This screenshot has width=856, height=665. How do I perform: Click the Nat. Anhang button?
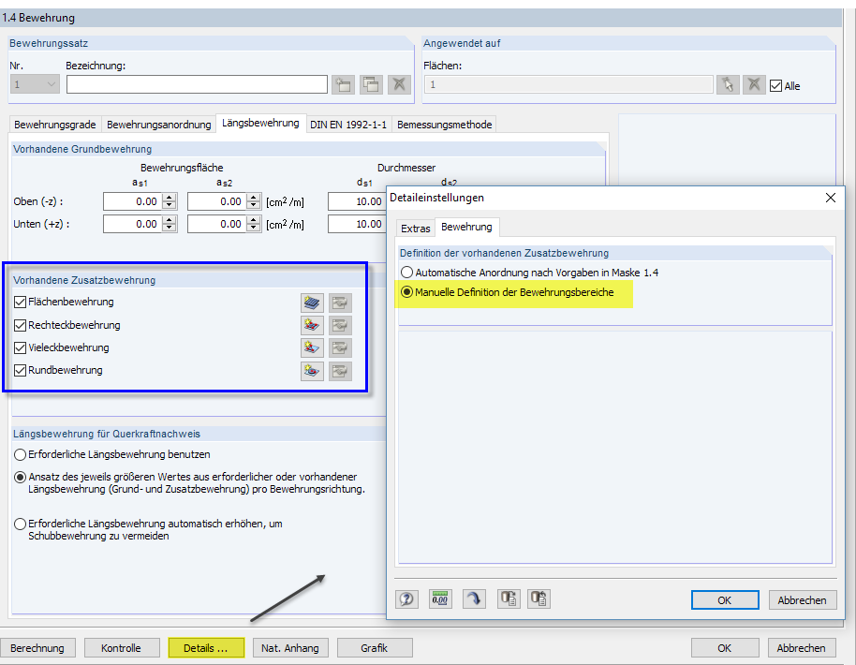tap(289, 647)
